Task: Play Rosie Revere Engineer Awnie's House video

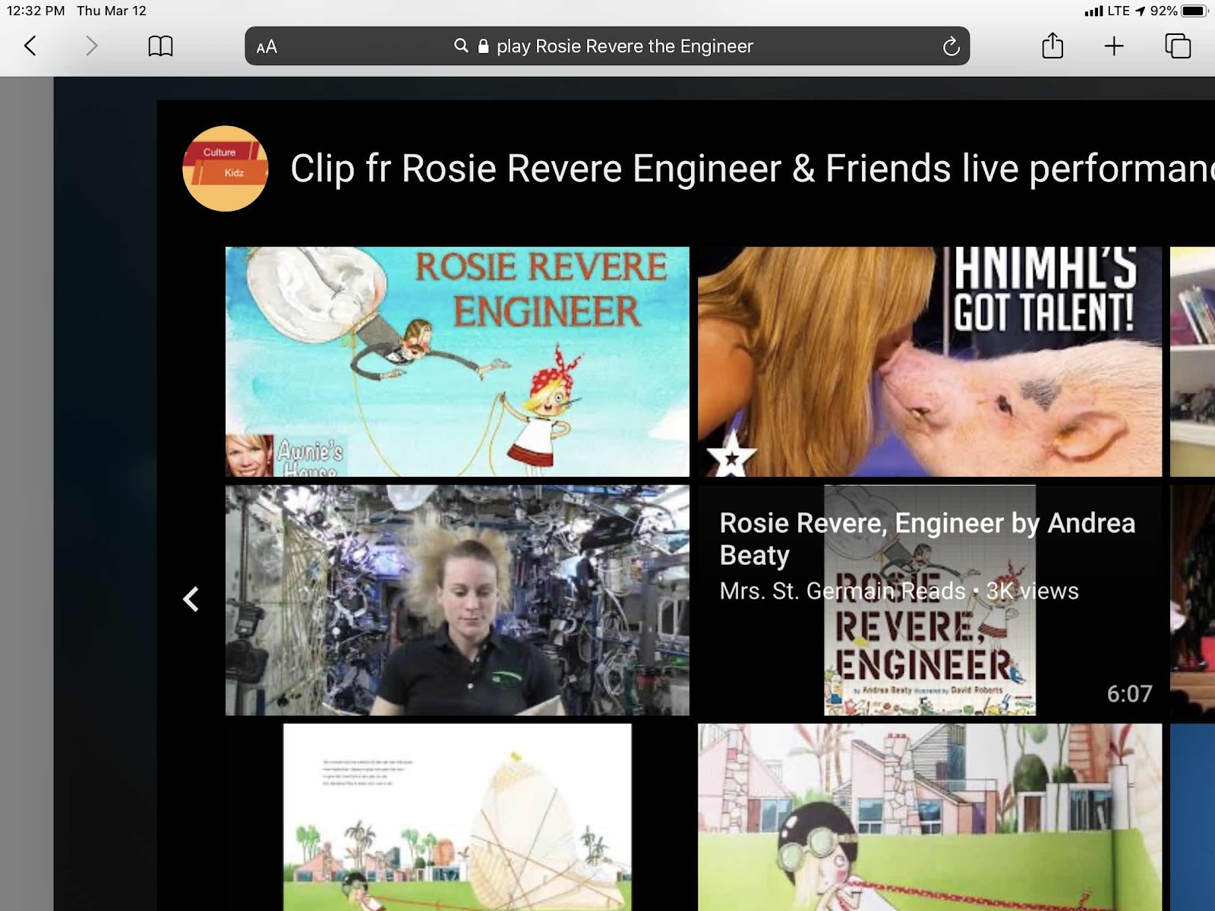Action: pyautogui.click(x=457, y=361)
